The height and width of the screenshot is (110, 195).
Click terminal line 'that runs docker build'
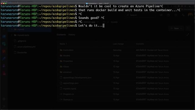(x=129, y=10)
